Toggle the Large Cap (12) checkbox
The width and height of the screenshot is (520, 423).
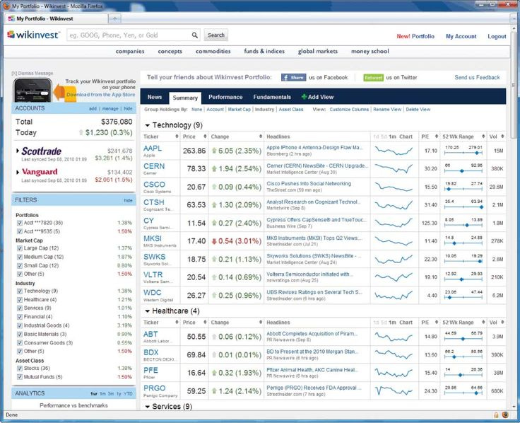click(x=20, y=248)
